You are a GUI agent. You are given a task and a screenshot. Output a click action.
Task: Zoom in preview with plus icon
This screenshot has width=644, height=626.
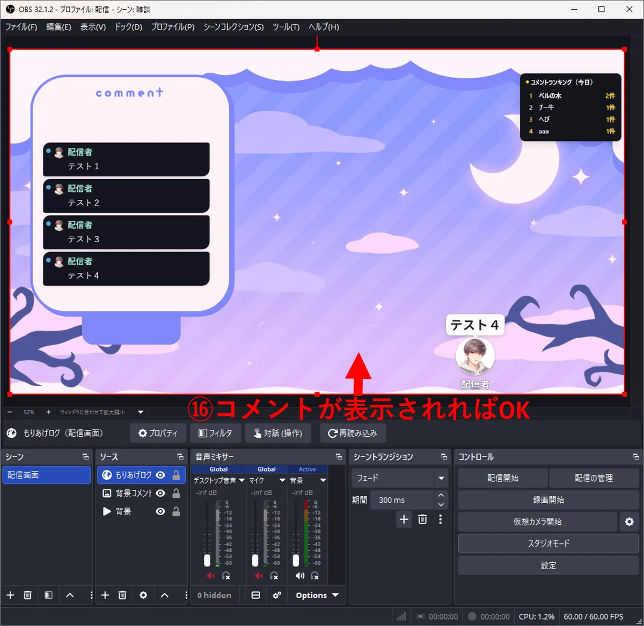(x=48, y=412)
